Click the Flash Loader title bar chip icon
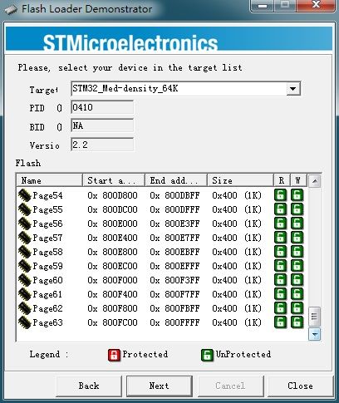 coord(12,10)
